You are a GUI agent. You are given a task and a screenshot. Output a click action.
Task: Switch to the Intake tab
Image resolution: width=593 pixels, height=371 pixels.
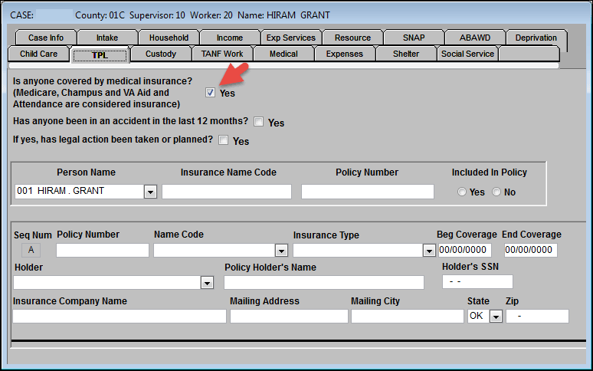[107, 38]
